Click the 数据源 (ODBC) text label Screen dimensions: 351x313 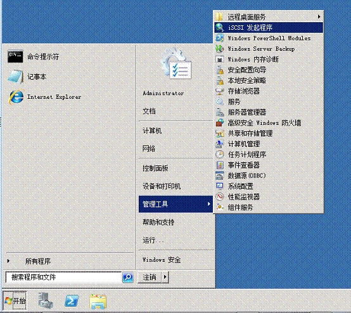[246, 176]
